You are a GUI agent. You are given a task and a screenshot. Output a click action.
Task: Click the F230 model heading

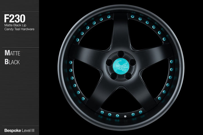[x=15, y=19]
